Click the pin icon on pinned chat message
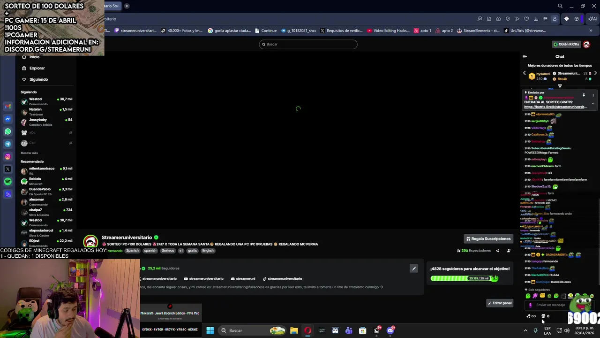This screenshot has height=338, width=600. click(584, 95)
